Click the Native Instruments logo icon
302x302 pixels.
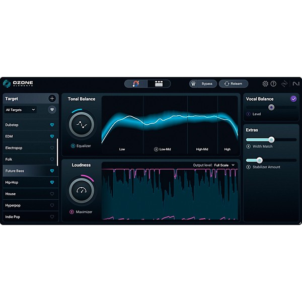[x=296, y=84]
